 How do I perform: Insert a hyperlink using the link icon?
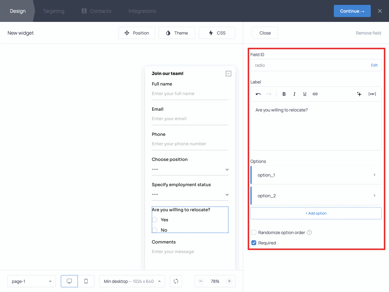[315, 94]
